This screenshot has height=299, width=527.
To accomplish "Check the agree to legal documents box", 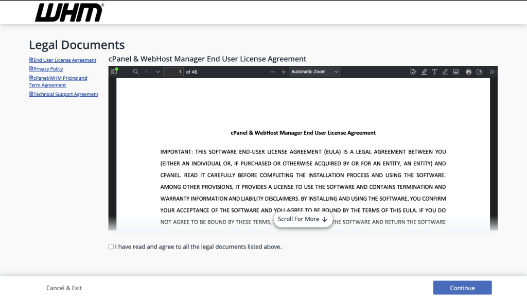I will pos(111,247).
